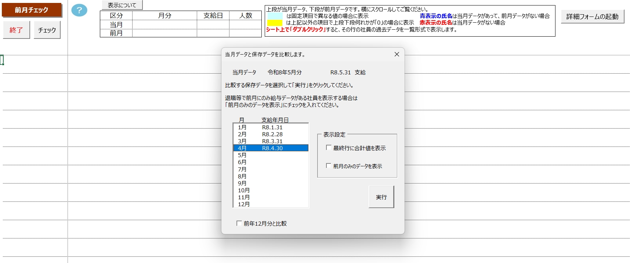
Task: Select 10月 in month list
Action: (271, 190)
